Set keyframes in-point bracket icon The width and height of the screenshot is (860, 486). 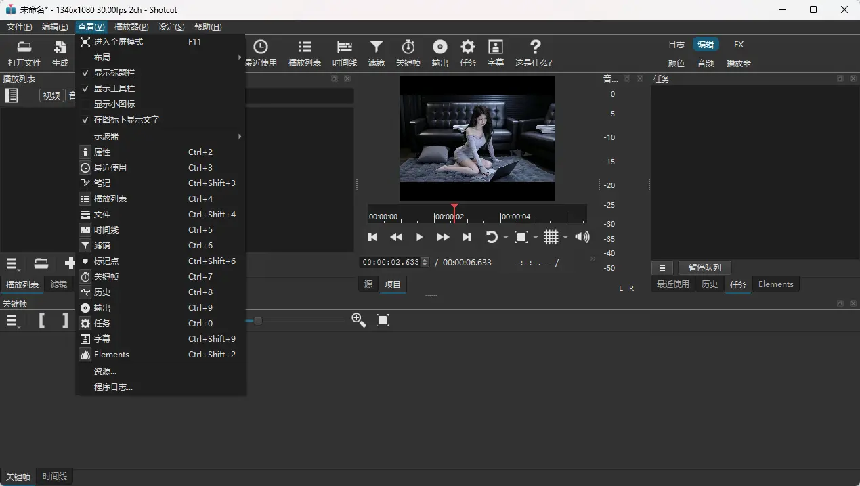point(42,320)
